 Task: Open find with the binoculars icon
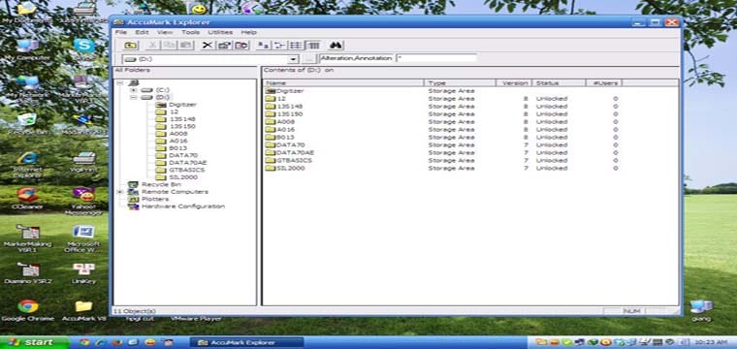336,46
